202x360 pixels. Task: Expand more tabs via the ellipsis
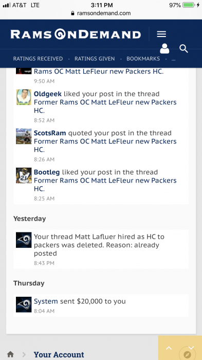tap(174, 59)
